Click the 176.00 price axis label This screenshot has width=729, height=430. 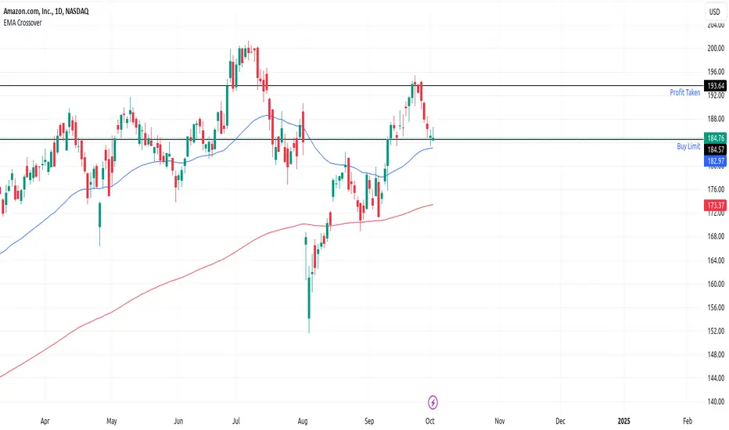pos(716,189)
